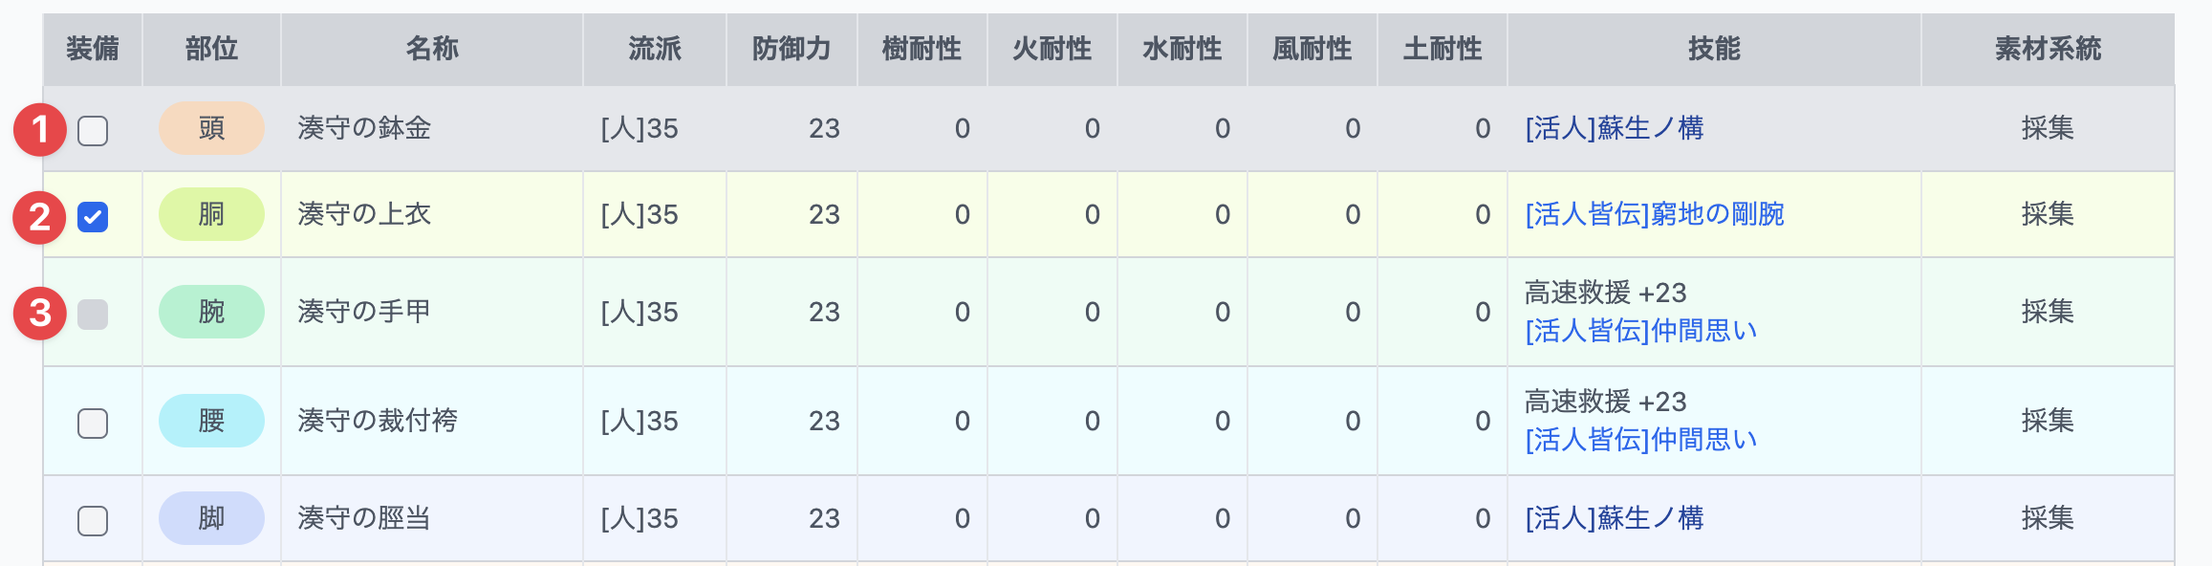Select the 火耐性 column header
The image size is (2212, 566).
tap(1052, 48)
